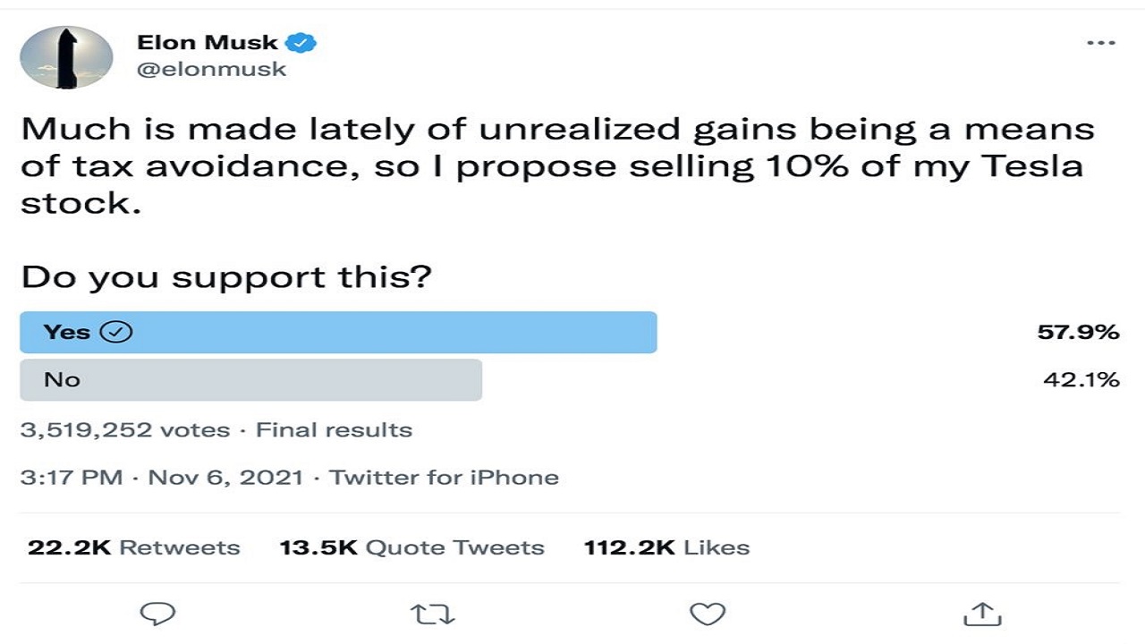
Task: Click the 42.1% No result percentage
Action: [1081, 380]
